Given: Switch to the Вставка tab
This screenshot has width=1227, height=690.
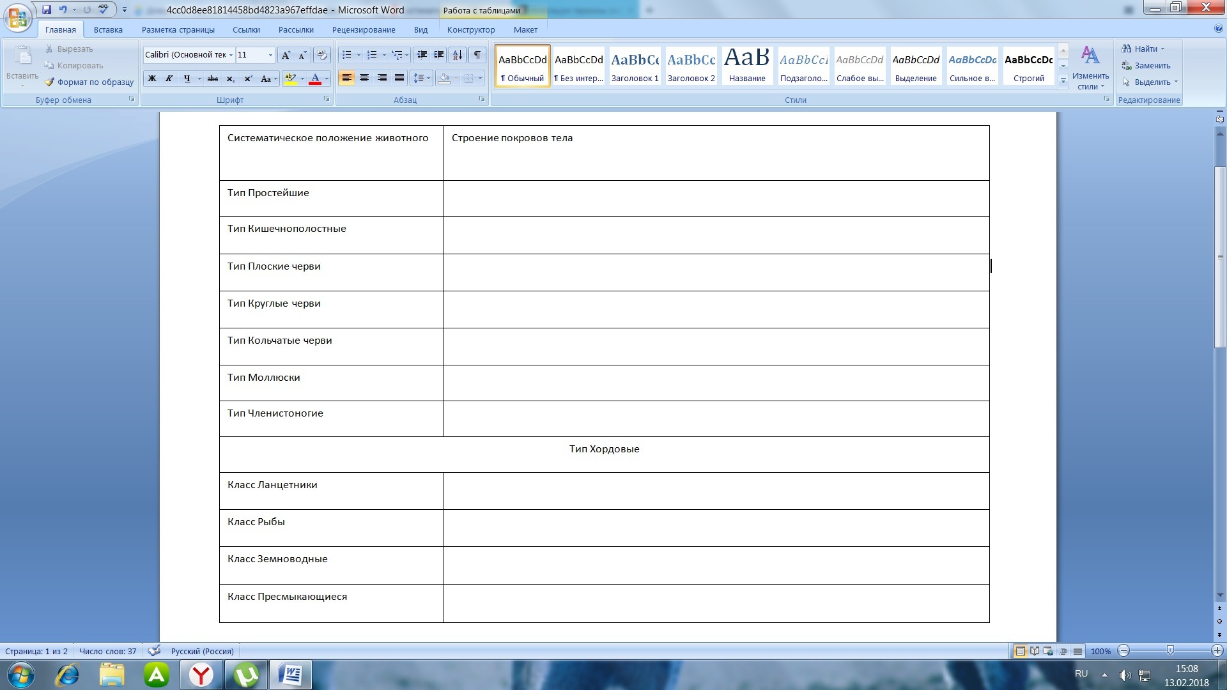Looking at the screenshot, I should tap(108, 29).
